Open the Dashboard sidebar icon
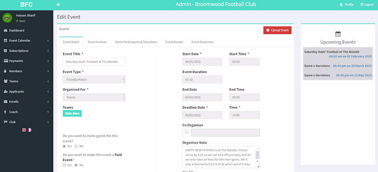The image size is (378, 172). [x=5, y=30]
